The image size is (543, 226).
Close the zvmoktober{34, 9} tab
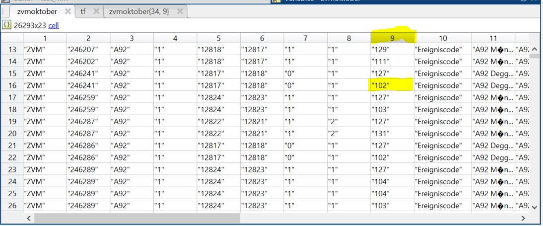point(180,11)
